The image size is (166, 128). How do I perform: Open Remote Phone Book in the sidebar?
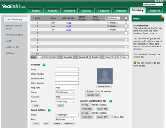[14, 27]
